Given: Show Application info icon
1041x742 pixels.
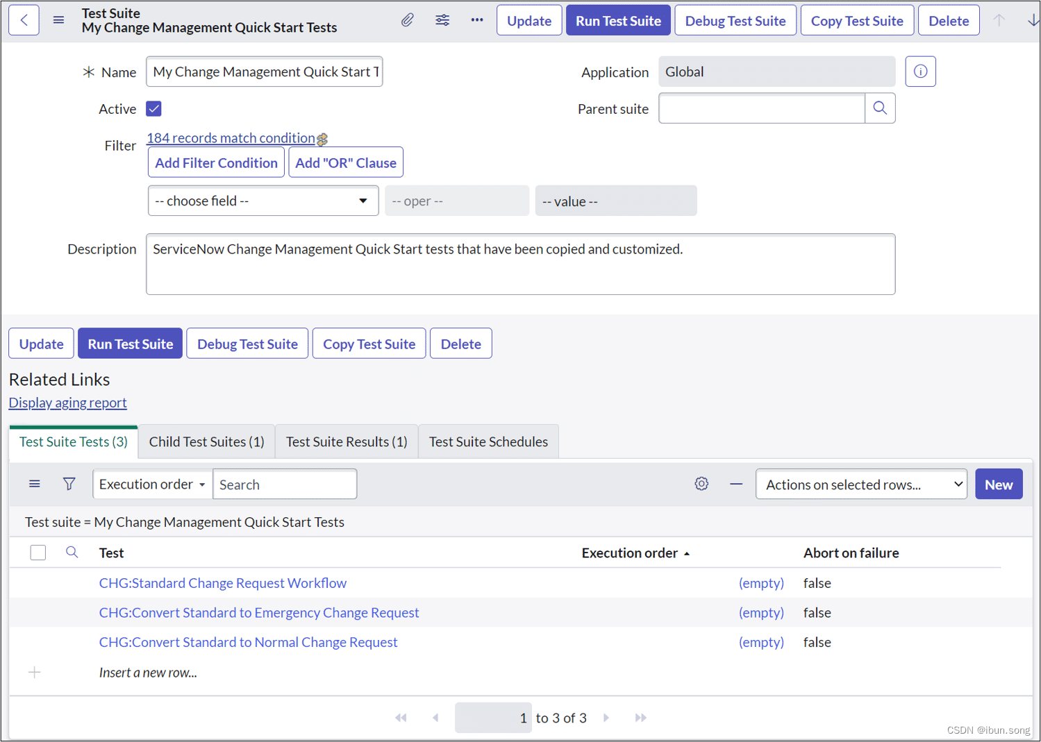Looking at the screenshot, I should tap(921, 71).
